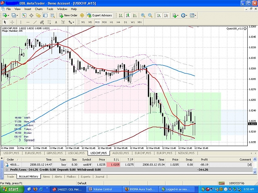Open the Templates icon

pos(192,15)
